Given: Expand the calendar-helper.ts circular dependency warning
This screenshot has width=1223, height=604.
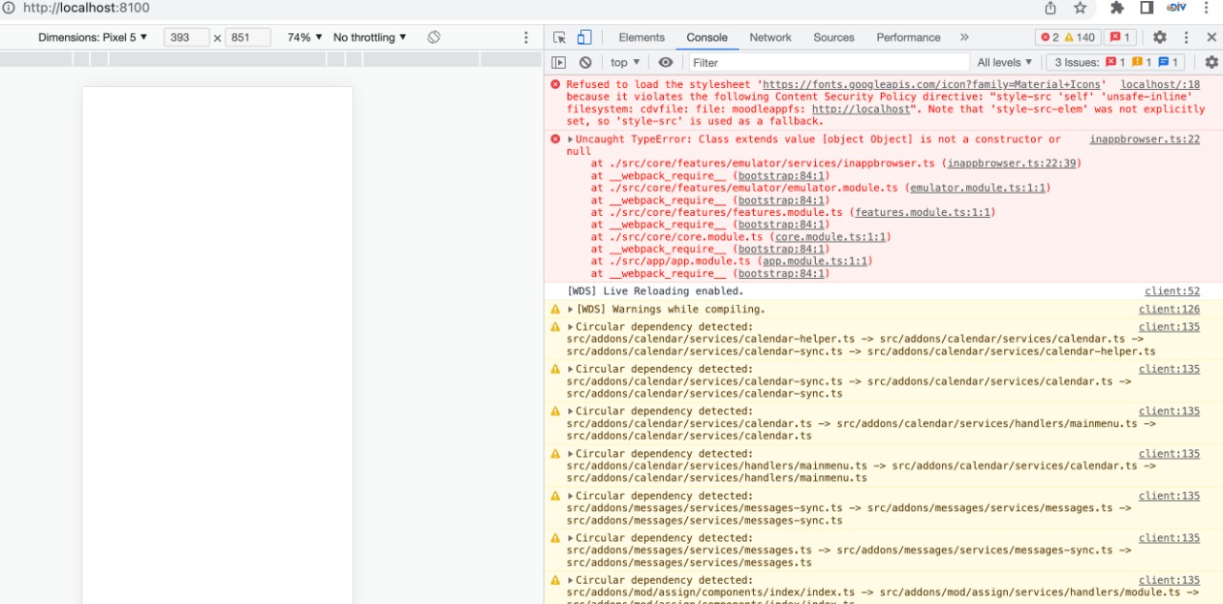Looking at the screenshot, I should click(570, 327).
